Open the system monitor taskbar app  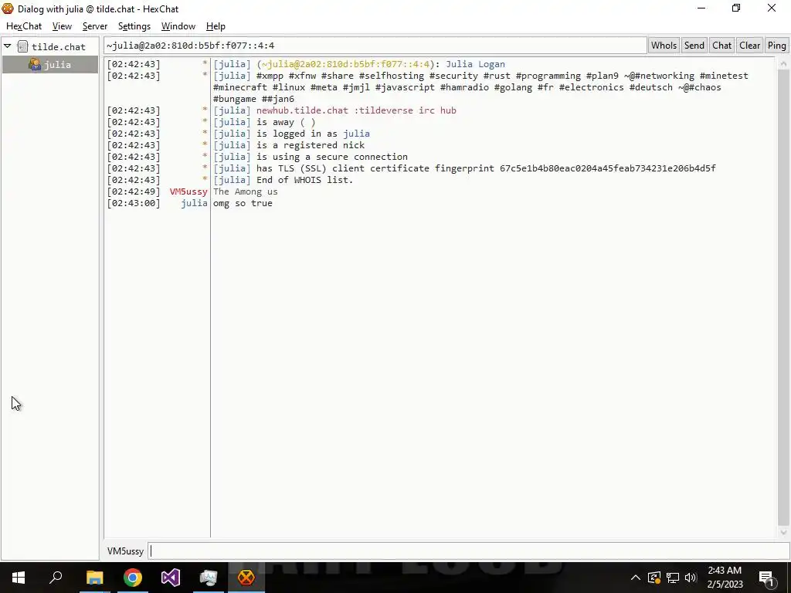tap(209, 578)
